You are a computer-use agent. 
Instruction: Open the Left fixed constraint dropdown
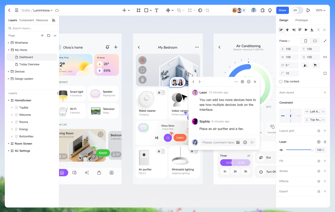pos(315,112)
